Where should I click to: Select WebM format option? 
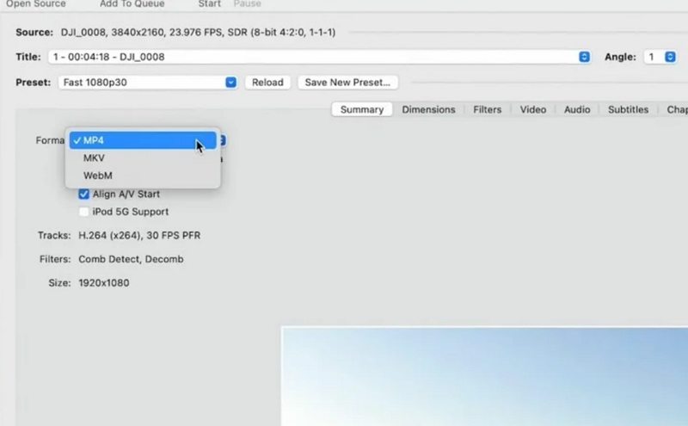coord(143,176)
